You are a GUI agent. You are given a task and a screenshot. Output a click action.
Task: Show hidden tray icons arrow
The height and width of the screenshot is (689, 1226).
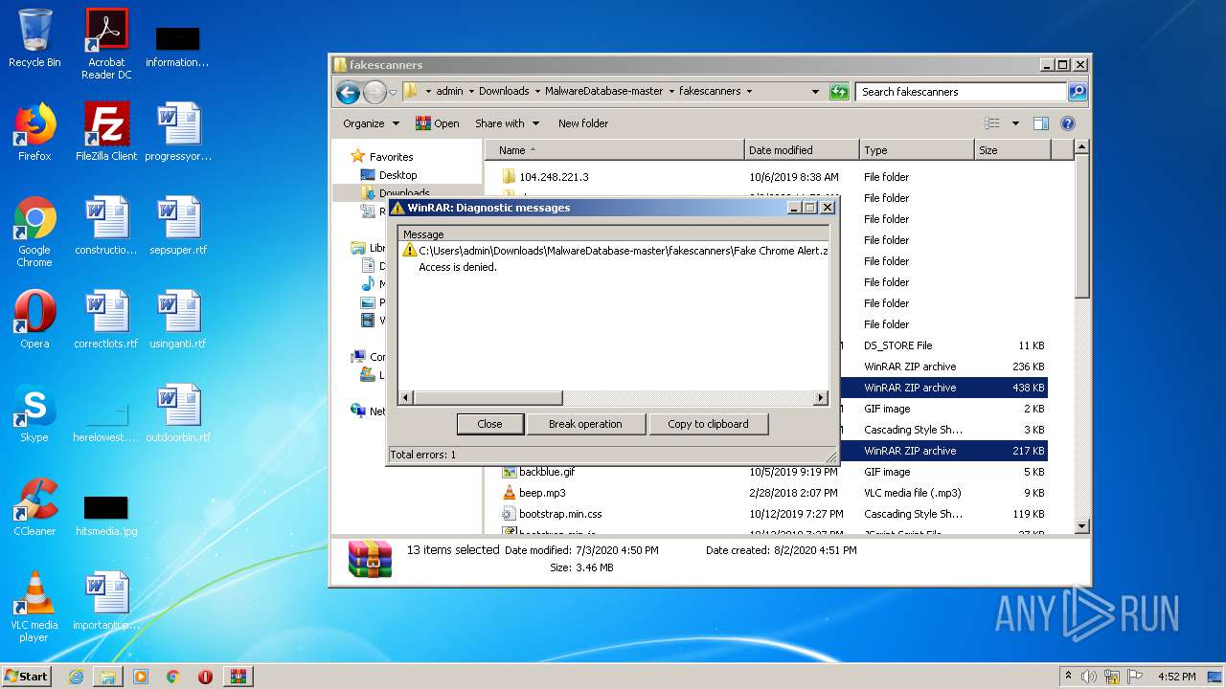click(x=1068, y=676)
